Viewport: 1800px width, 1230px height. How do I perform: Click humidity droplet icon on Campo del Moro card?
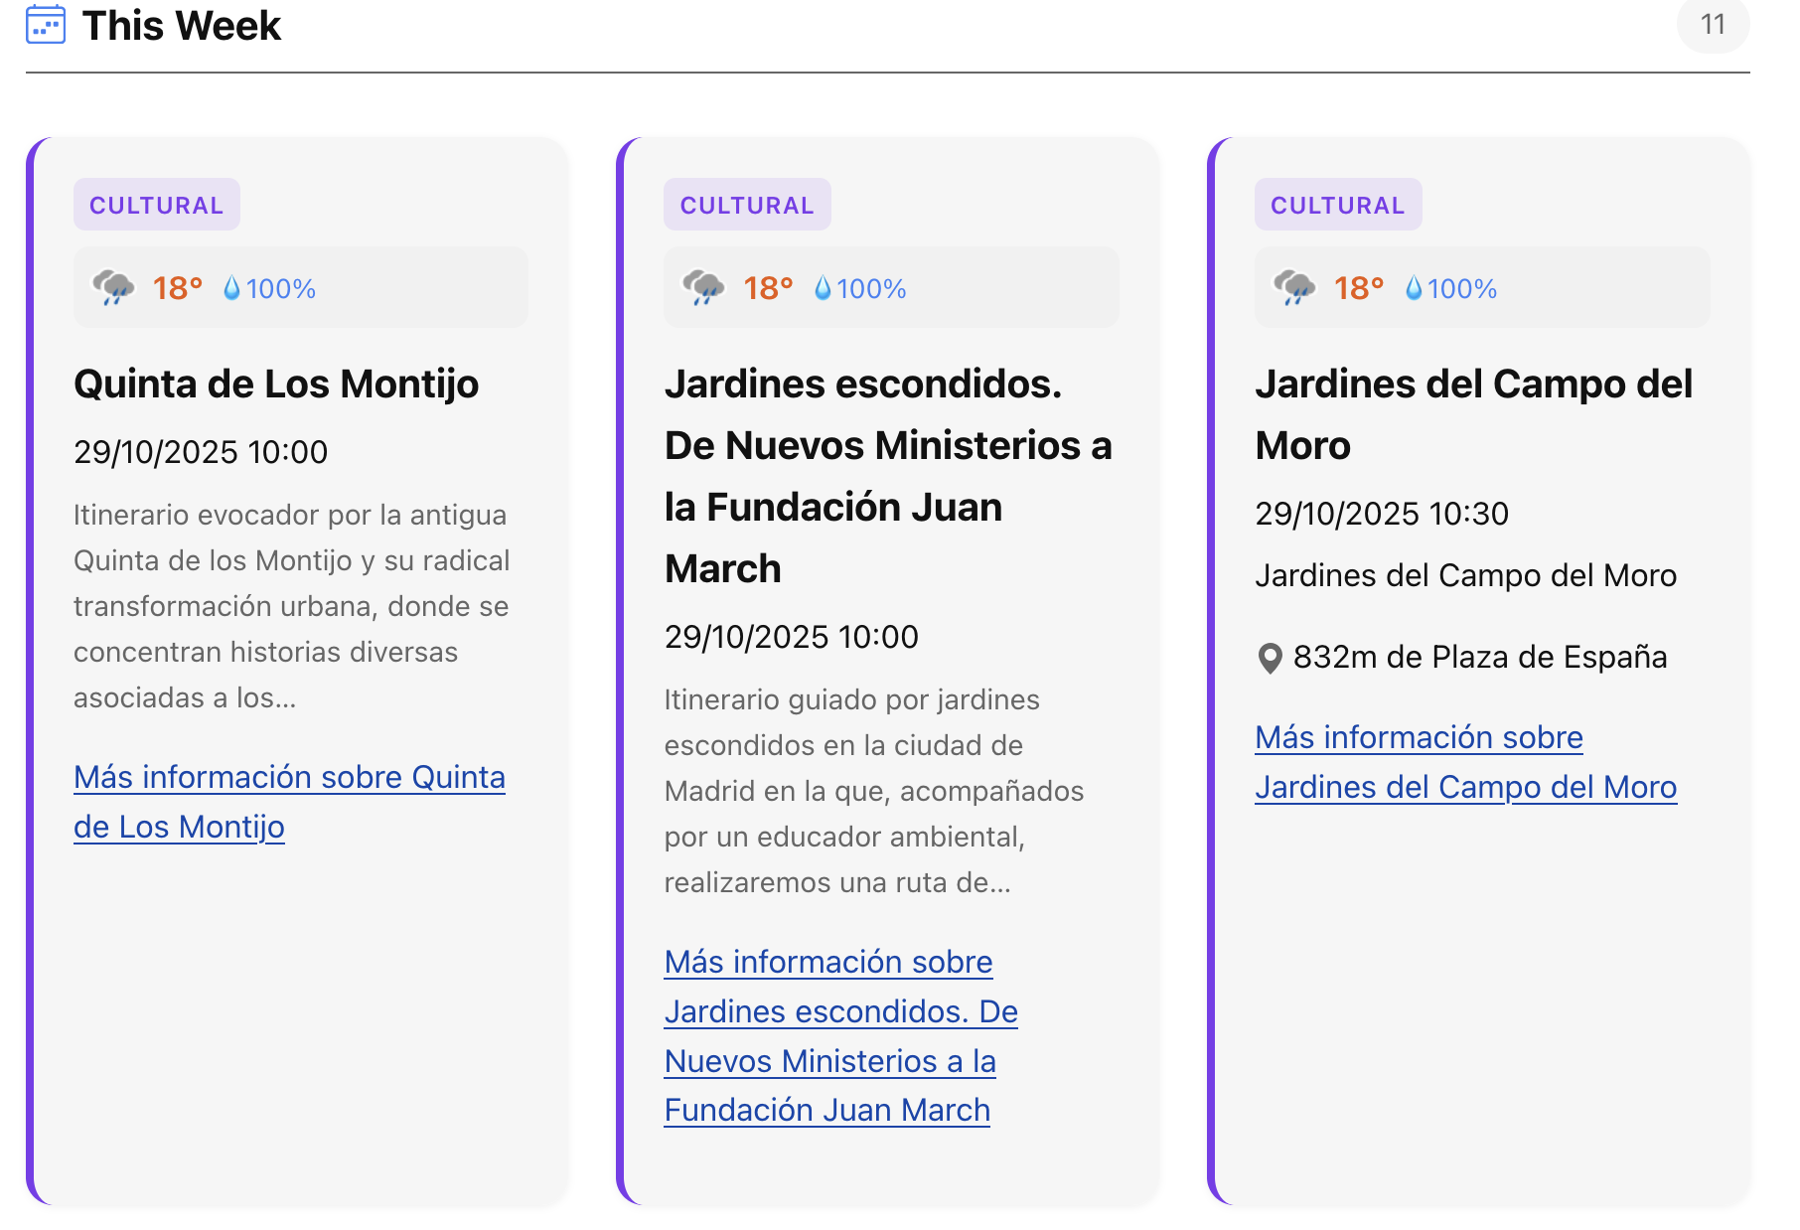1413,288
